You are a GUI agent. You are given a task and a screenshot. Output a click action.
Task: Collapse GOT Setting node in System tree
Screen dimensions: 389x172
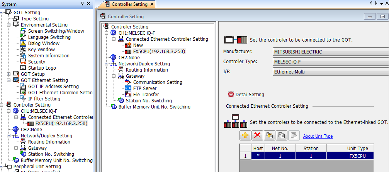click(x=2, y=13)
